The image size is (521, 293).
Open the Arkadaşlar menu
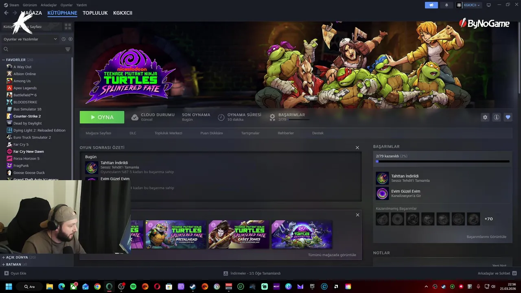pos(49,5)
